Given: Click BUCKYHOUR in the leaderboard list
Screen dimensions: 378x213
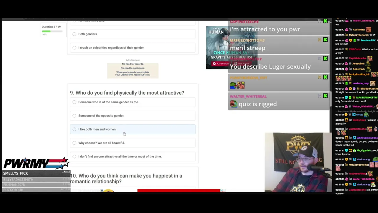Looking at the screenshot, I should (x=13, y=190).
